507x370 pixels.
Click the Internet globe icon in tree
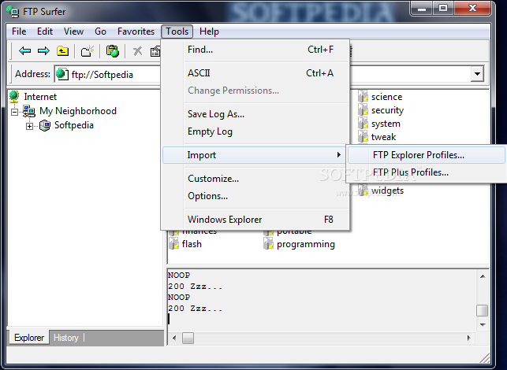pyautogui.click(x=14, y=97)
